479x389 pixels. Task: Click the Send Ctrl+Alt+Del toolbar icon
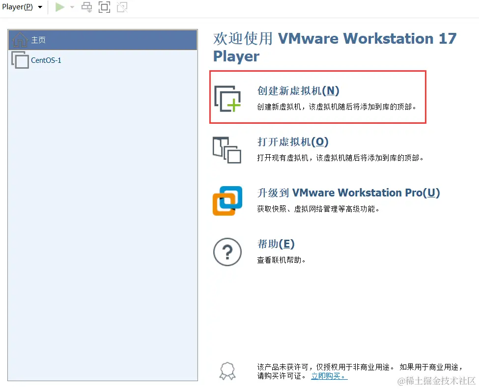coord(87,7)
